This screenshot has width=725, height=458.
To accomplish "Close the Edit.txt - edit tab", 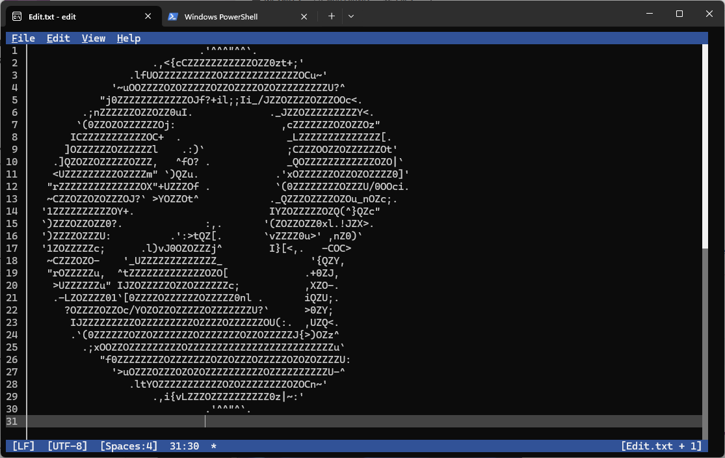I will click(x=148, y=16).
